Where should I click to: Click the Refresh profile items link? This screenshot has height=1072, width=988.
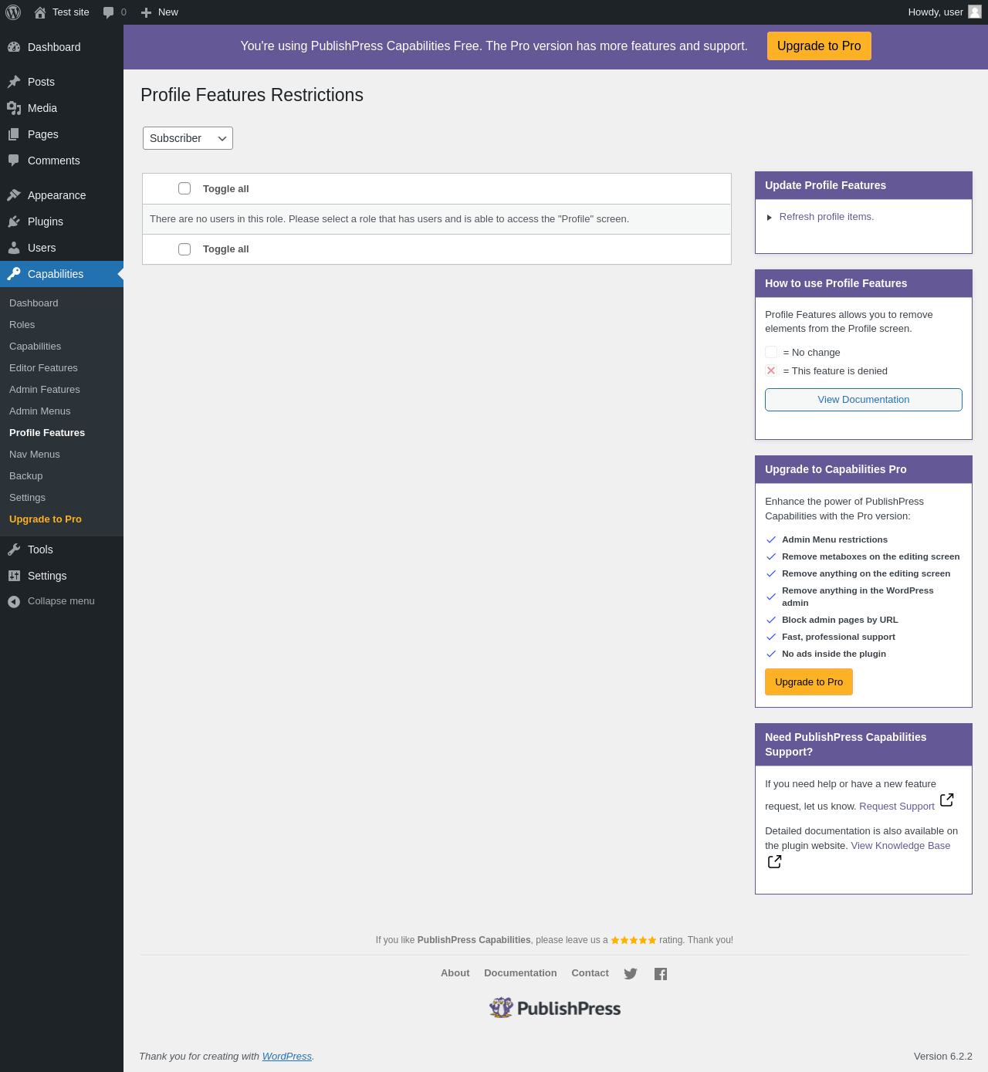[827, 217]
